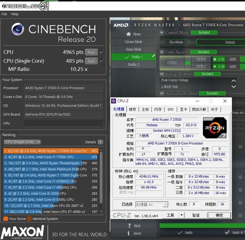Switch to the SPD tab in CPU-Z
This screenshot has height=240, width=245.
click(170, 109)
